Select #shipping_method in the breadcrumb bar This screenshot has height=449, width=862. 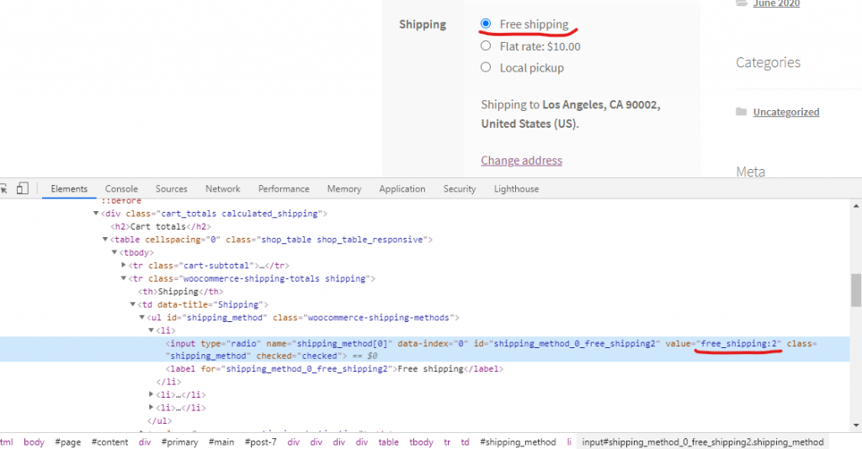pos(518,441)
